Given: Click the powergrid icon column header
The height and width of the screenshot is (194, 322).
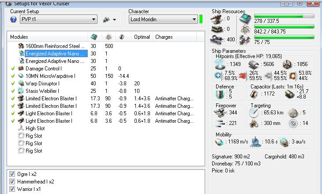Looking at the screenshot, I should [108, 37].
